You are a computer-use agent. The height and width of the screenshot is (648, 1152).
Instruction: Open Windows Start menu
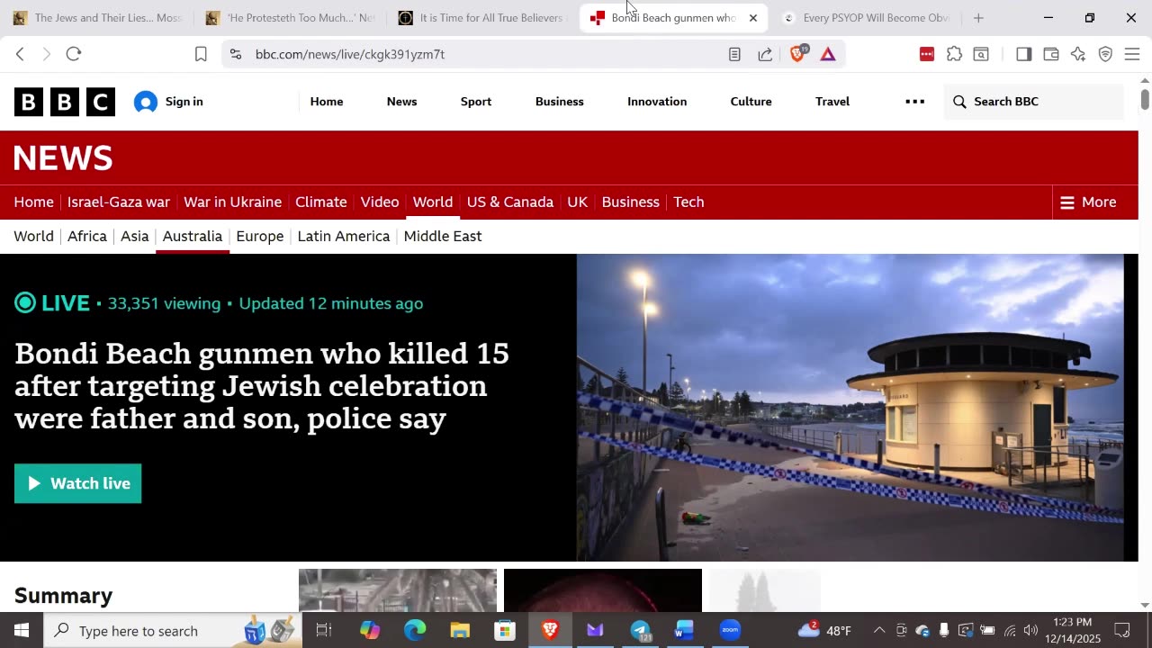(x=22, y=631)
